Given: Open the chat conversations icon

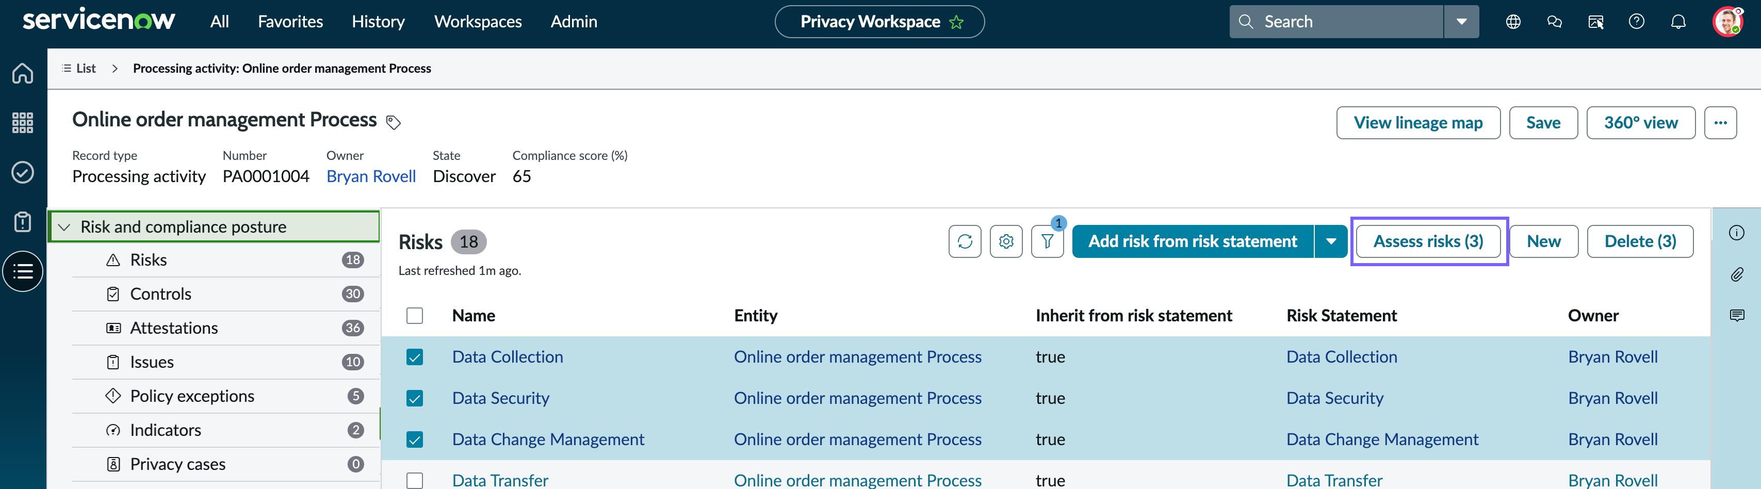Looking at the screenshot, I should pyautogui.click(x=1554, y=22).
